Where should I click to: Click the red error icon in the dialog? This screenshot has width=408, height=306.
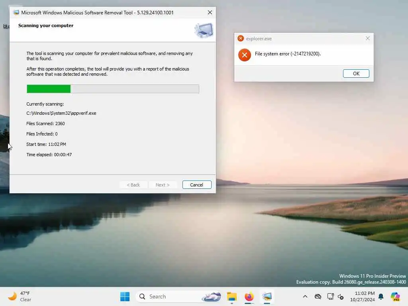(x=245, y=55)
